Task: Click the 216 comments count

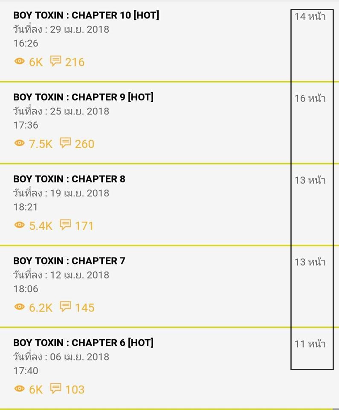Action: pos(75,62)
